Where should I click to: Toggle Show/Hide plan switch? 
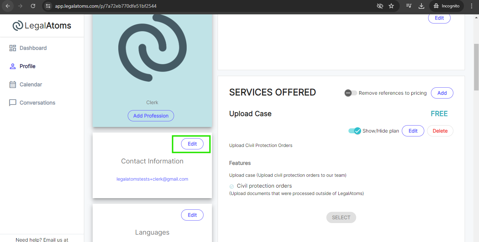[x=354, y=131]
